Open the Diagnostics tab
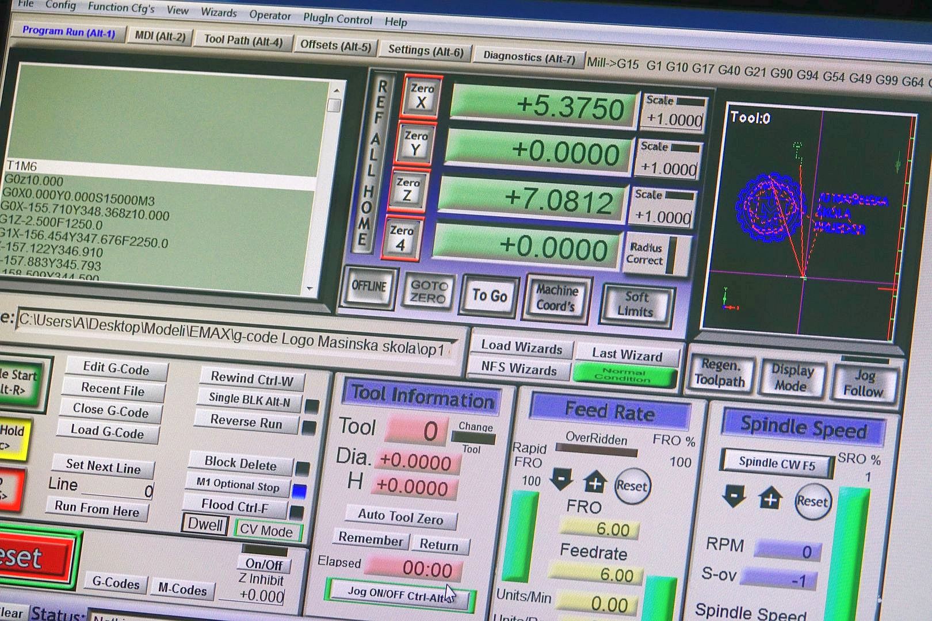 (x=528, y=56)
